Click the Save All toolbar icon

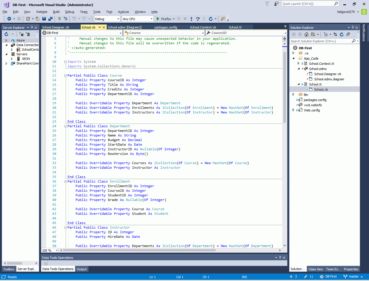50,19
